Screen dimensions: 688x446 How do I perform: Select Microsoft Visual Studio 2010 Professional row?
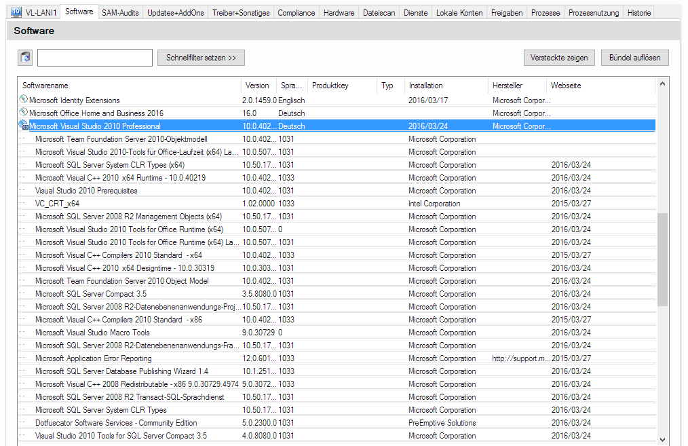tap(337, 126)
